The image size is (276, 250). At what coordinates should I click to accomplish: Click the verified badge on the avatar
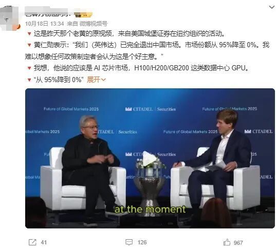18,27
